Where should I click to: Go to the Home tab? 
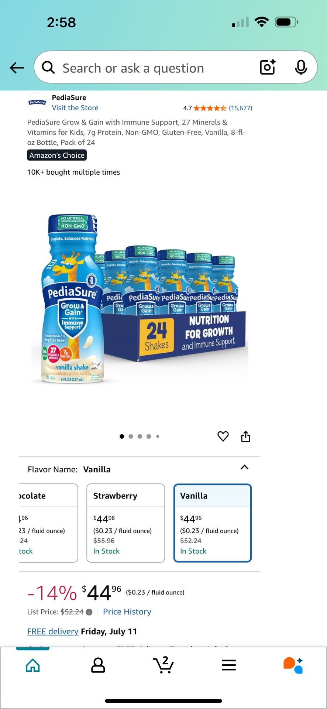click(33, 665)
